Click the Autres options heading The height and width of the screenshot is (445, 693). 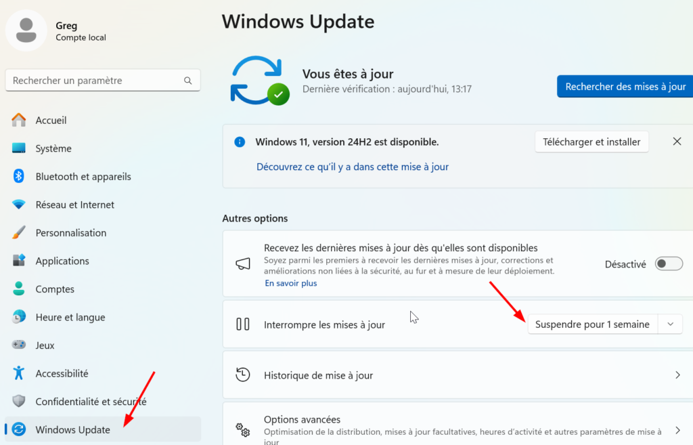click(255, 218)
